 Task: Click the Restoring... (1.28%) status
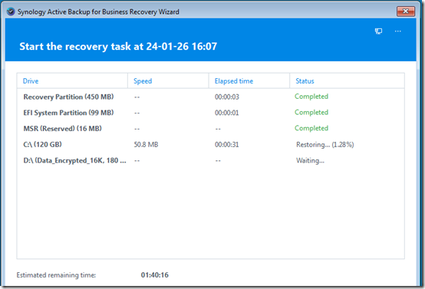[x=325, y=144]
